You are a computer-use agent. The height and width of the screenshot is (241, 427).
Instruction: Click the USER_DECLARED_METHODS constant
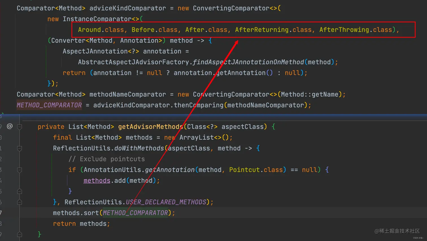pos(166,202)
